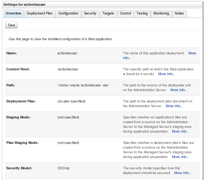Click More Info link for Staging Mode

tap(180, 131)
